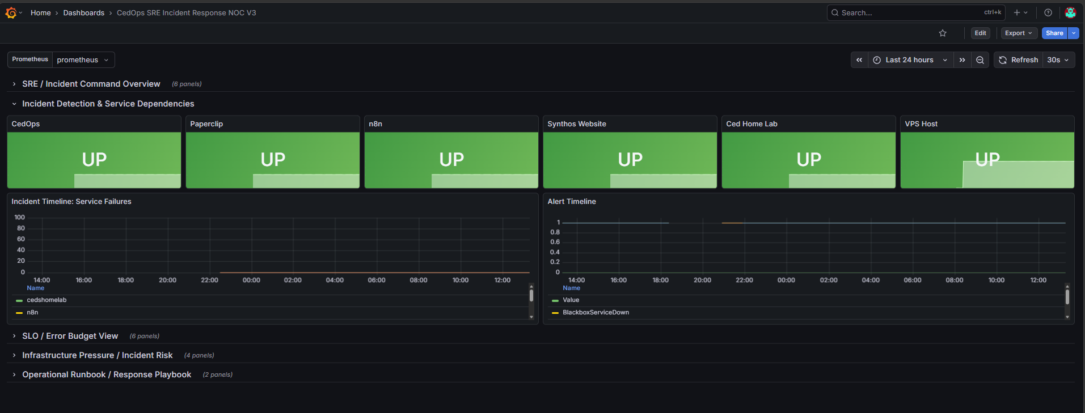
Task: Click BlackboxServiceDown yellow color swatch
Action: click(x=555, y=313)
